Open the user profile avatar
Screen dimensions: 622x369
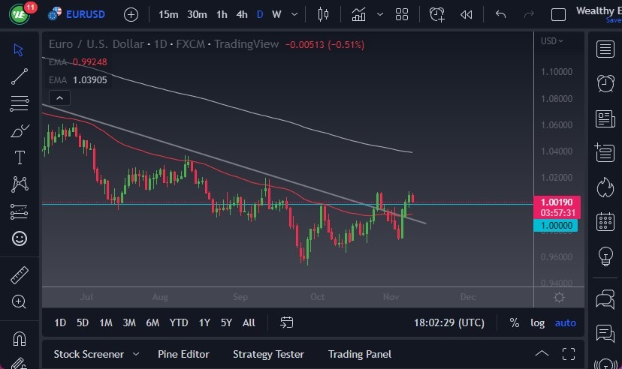[x=19, y=15]
